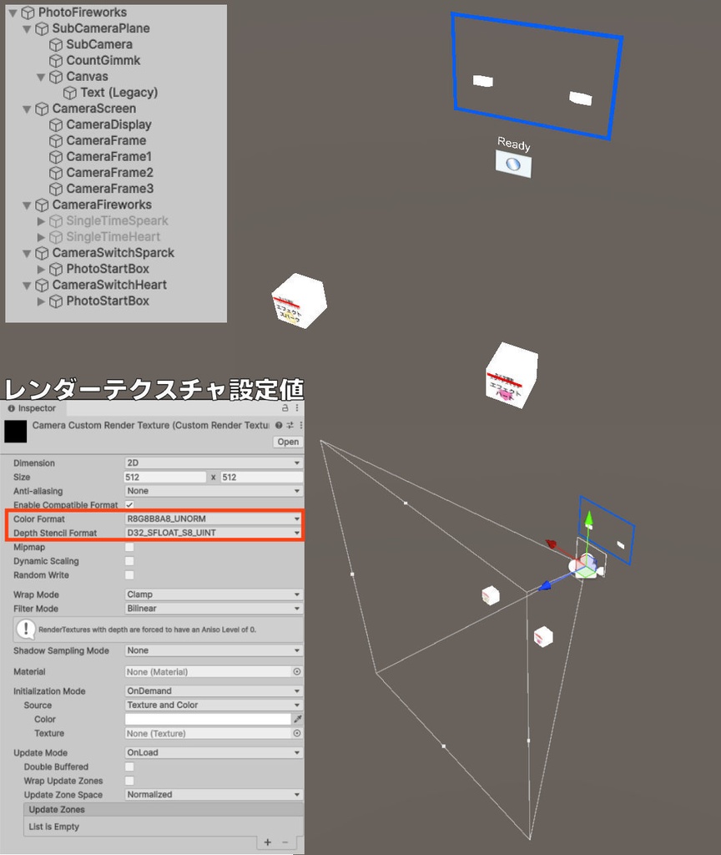The height and width of the screenshot is (855, 721).
Task: Open the help icon on Custom Render Texture
Action: (x=279, y=424)
